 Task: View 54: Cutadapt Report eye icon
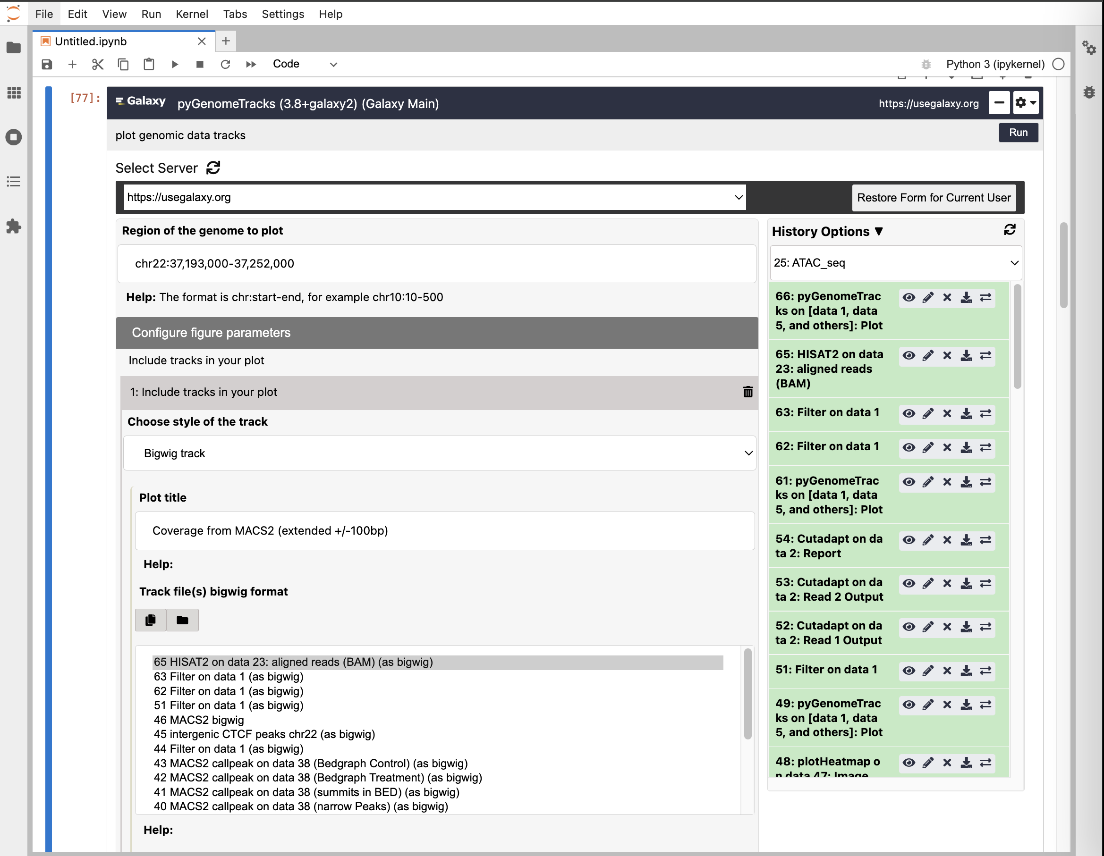(909, 540)
